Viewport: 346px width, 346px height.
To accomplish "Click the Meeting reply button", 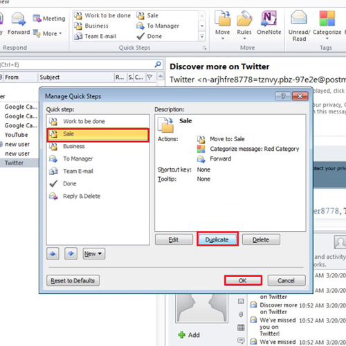I will [49, 19].
